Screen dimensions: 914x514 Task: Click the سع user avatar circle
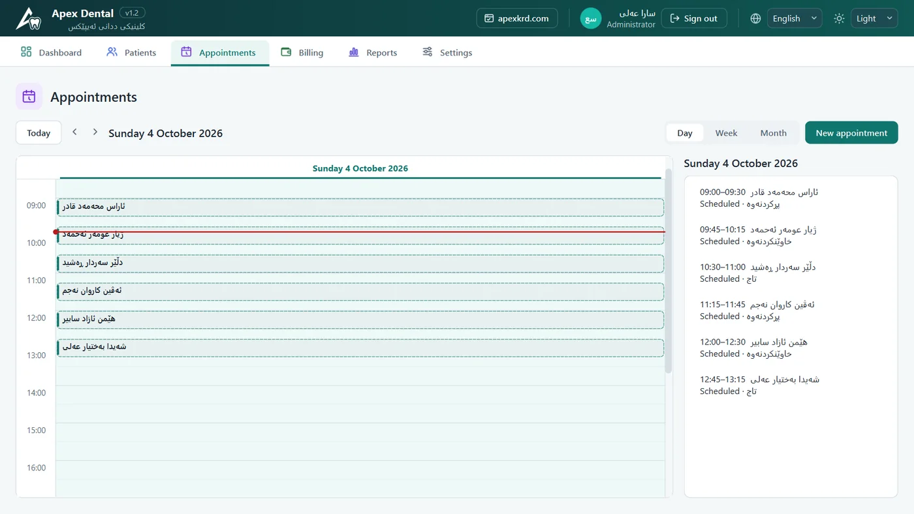click(x=591, y=18)
